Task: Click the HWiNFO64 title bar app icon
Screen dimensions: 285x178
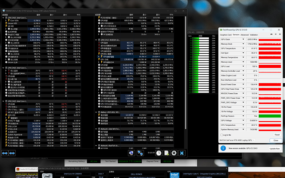Action: 4,11
